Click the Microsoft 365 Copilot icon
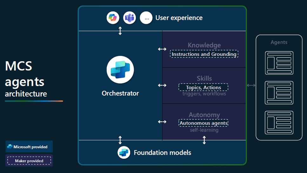 pyautogui.click(x=113, y=18)
